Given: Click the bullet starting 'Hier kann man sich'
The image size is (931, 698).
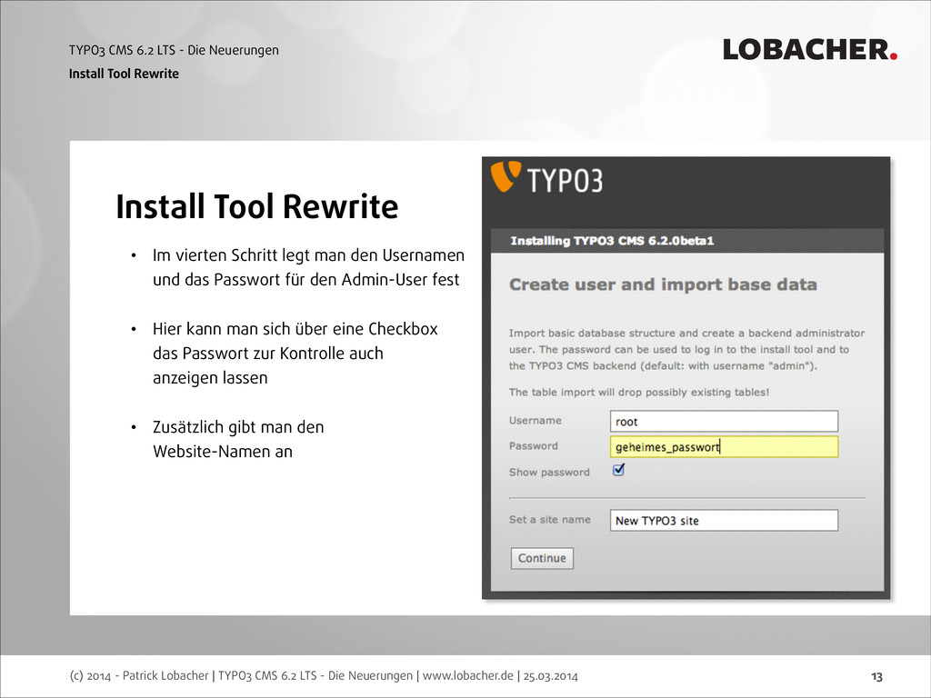Looking at the screenshot, I should 295,354.
